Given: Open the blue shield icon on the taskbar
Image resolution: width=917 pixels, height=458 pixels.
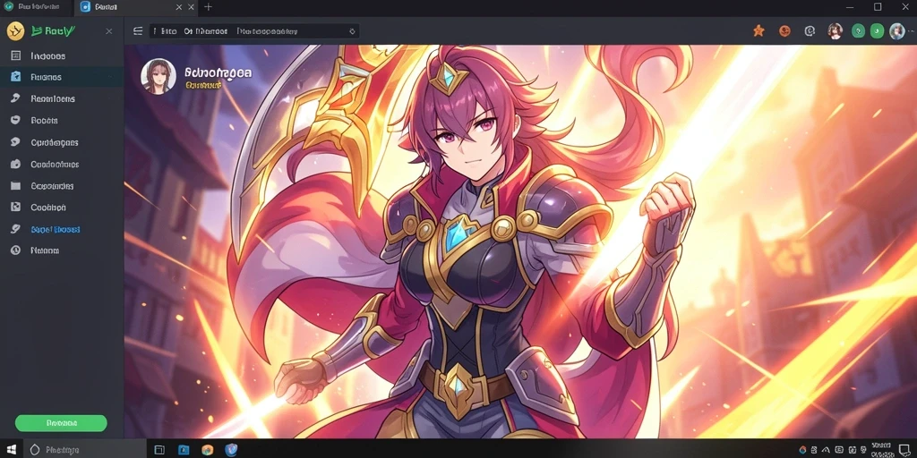Looking at the screenshot, I should click(x=231, y=449).
